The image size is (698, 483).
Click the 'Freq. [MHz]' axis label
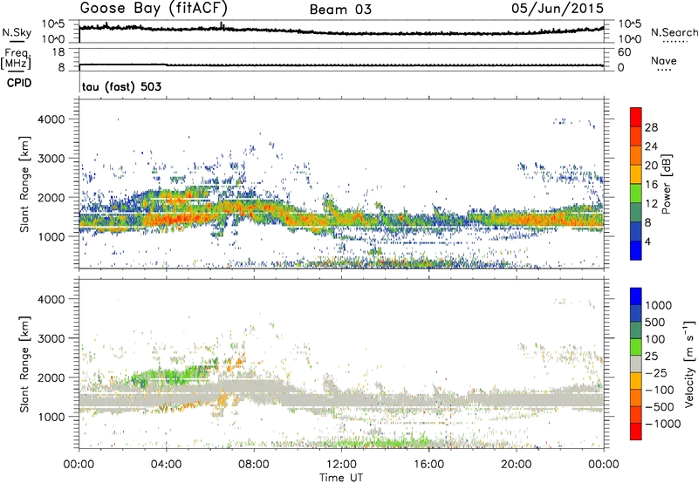pyautogui.click(x=16, y=58)
